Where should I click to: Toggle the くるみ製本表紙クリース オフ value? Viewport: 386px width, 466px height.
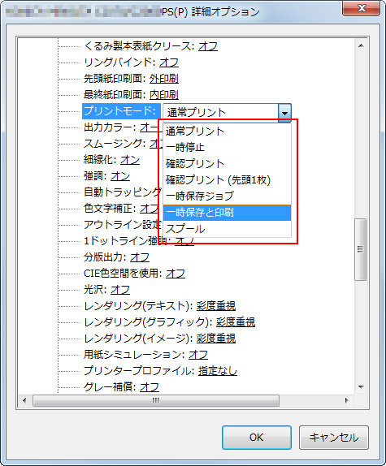pos(208,46)
